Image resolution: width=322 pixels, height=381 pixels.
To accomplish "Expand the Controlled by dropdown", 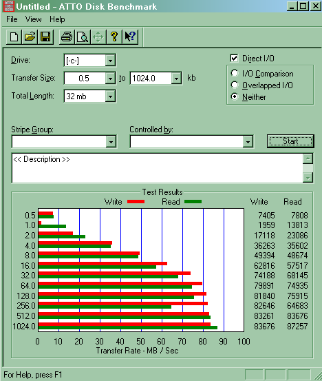I will point(248,142).
